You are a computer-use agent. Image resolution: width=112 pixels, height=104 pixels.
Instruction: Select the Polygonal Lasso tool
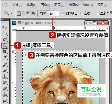(5, 39)
